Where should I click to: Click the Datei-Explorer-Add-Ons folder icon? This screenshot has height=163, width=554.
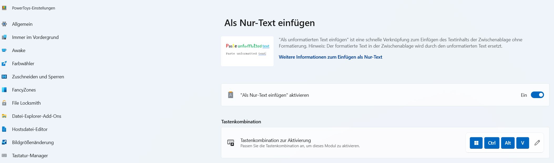(x=4, y=116)
